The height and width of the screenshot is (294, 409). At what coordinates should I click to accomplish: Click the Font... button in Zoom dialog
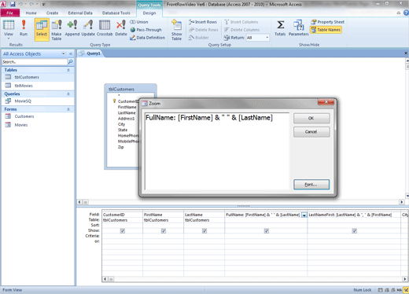311,185
